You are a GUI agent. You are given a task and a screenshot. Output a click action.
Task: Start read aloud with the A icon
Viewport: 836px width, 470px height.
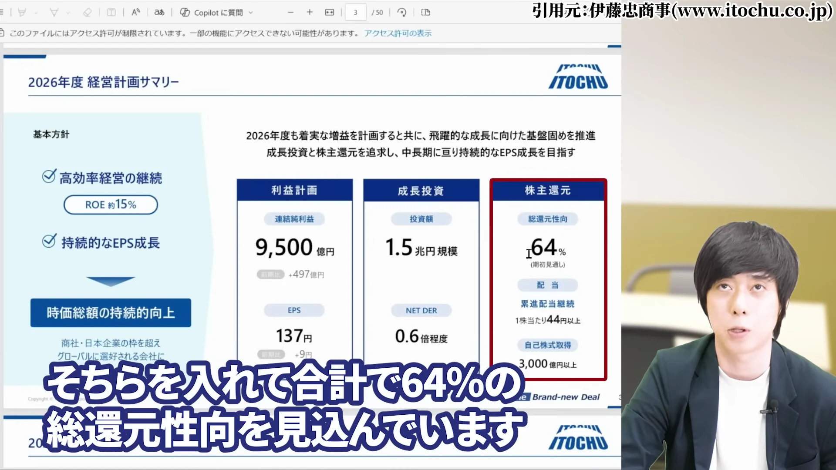pos(136,12)
